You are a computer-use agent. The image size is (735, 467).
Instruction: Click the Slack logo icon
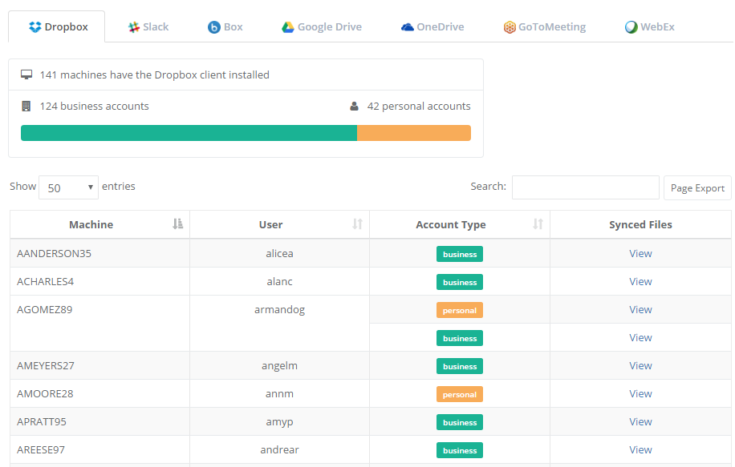[x=133, y=27]
